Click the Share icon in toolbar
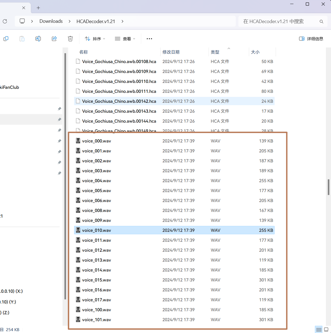Viewport: 331px width, 333px height. (x=54, y=39)
